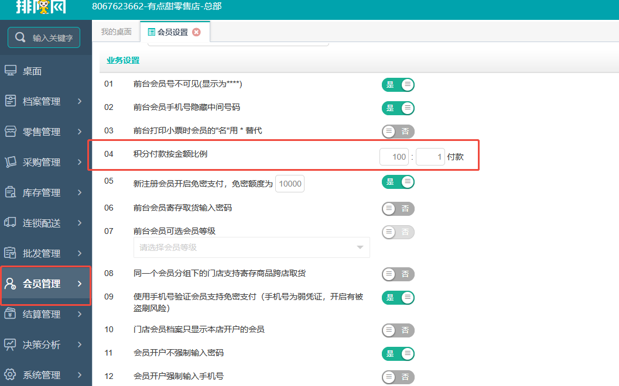Click the 库存管理 inventory icon

(11, 192)
